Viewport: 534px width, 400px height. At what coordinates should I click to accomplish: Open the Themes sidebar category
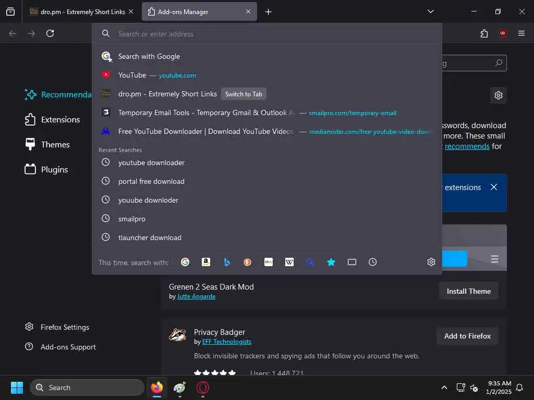coord(47,145)
